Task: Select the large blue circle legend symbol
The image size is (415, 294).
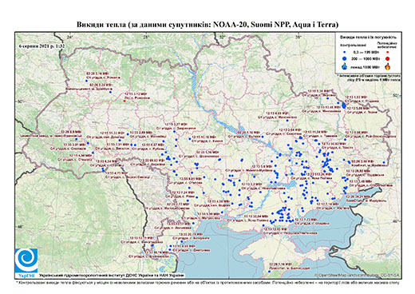Action: pos(345,58)
